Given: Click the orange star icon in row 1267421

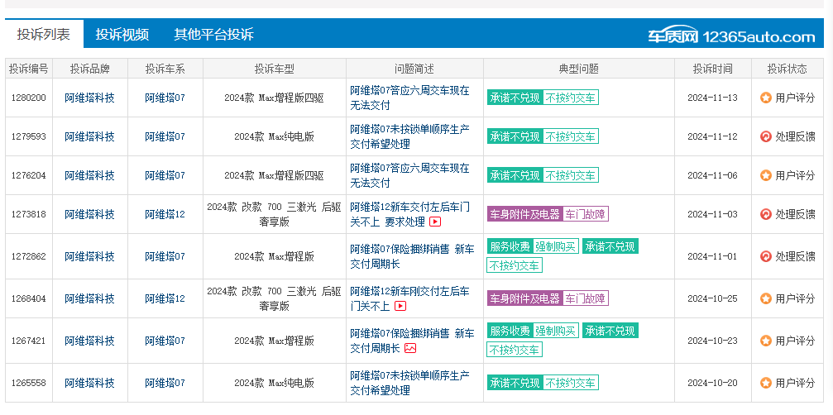Looking at the screenshot, I should 765,340.
